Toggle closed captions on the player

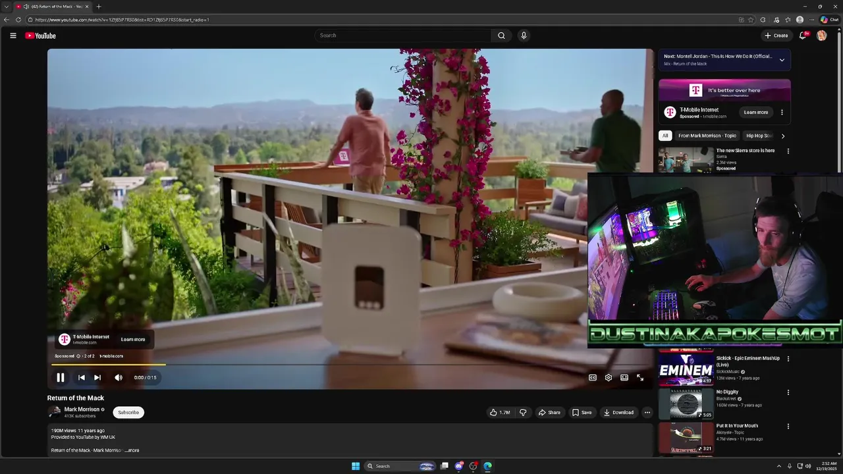click(593, 377)
